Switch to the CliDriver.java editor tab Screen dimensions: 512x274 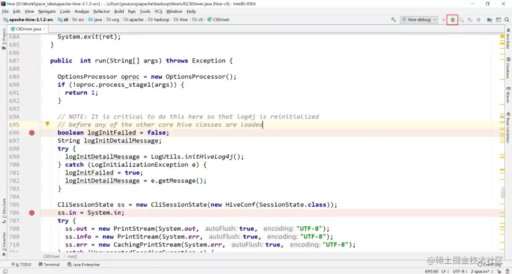[x=28, y=28]
